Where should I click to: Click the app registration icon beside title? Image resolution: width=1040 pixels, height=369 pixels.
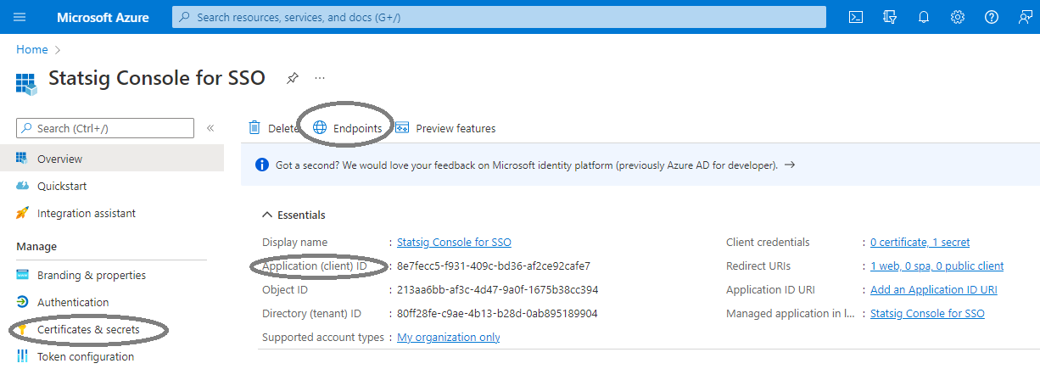coord(26,82)
